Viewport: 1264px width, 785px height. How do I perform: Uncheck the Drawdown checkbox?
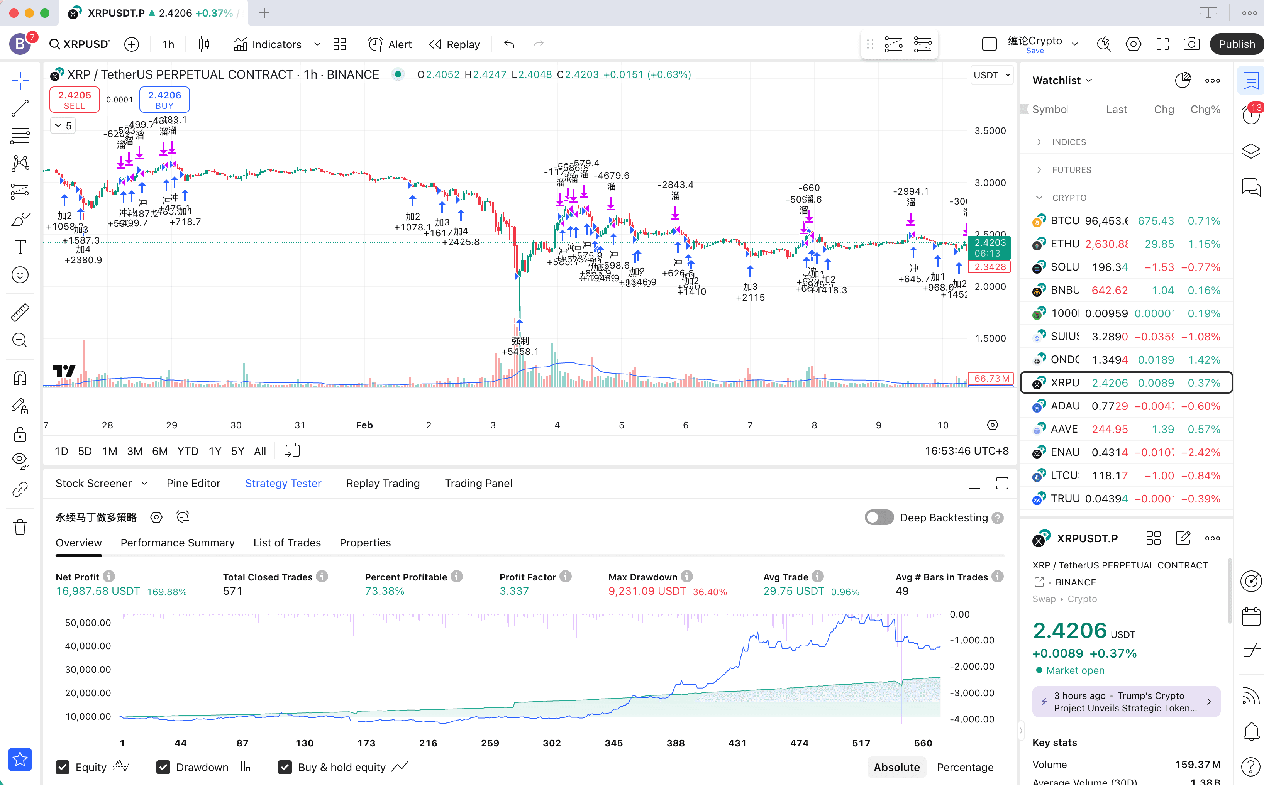pyautogui.click(x=163, y=767)
